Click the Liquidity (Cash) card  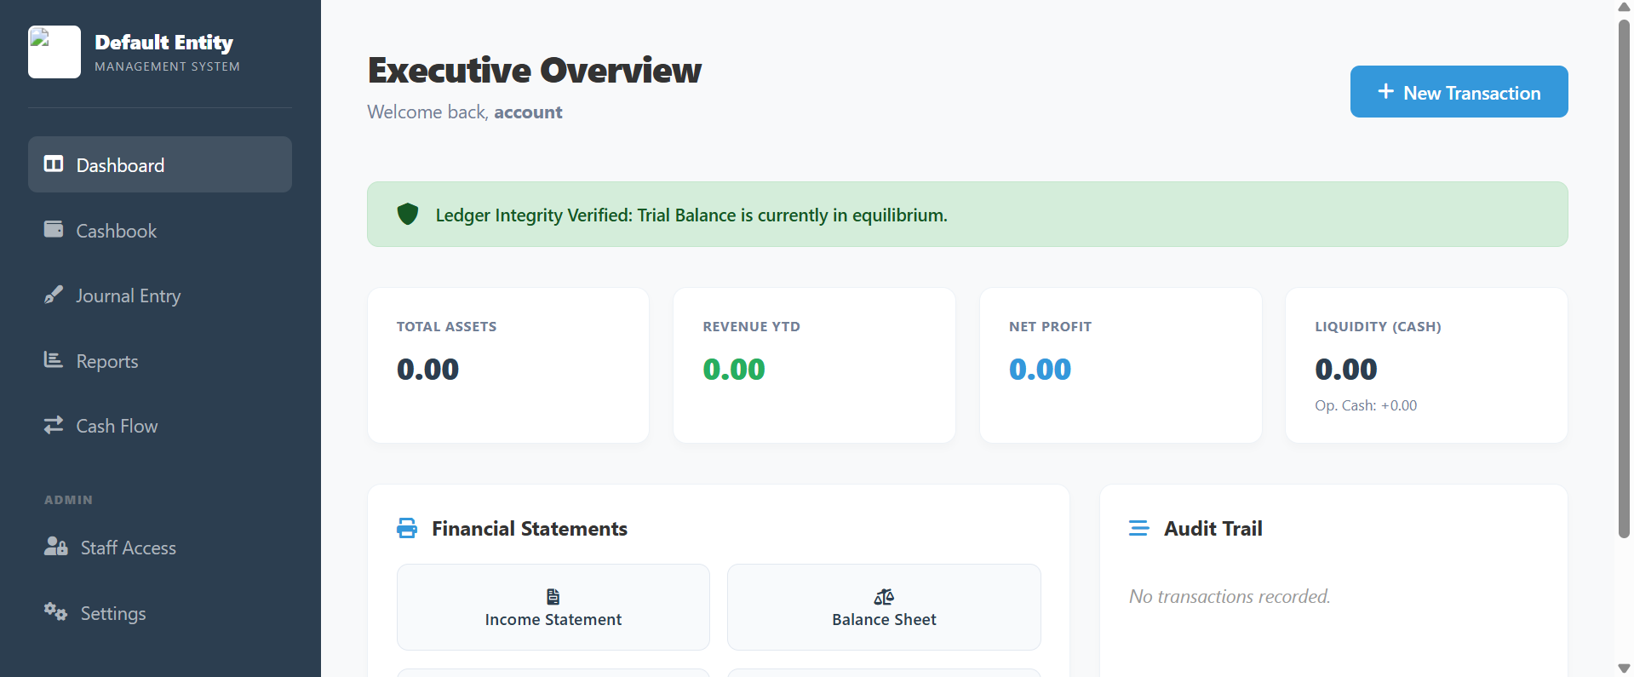point(1426,365)
